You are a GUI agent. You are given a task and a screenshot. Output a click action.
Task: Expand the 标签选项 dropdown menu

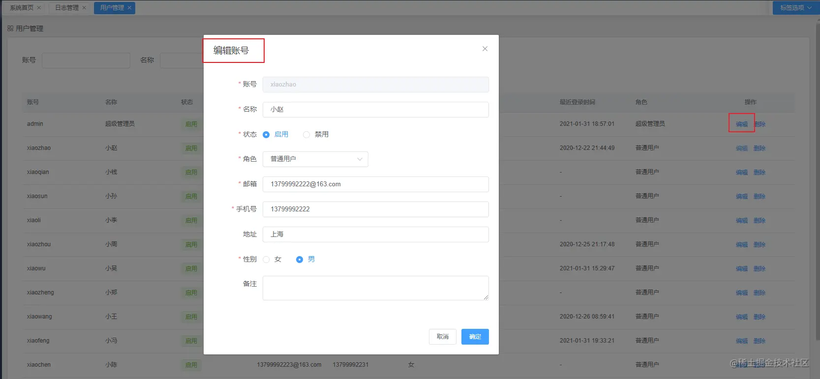[795, 8]
